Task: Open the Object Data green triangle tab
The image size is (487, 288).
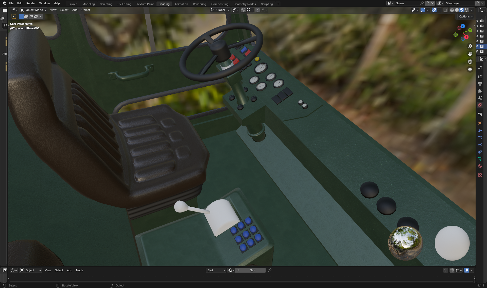Action: [x=480, y=159]
